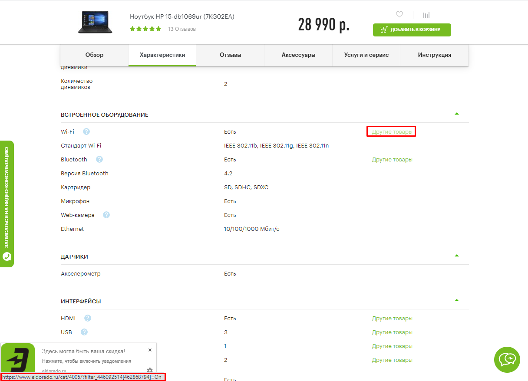Click the Eldorado logo in the notification popup
The height and width of the screenshot is (381, 528).
click(17, 359)
